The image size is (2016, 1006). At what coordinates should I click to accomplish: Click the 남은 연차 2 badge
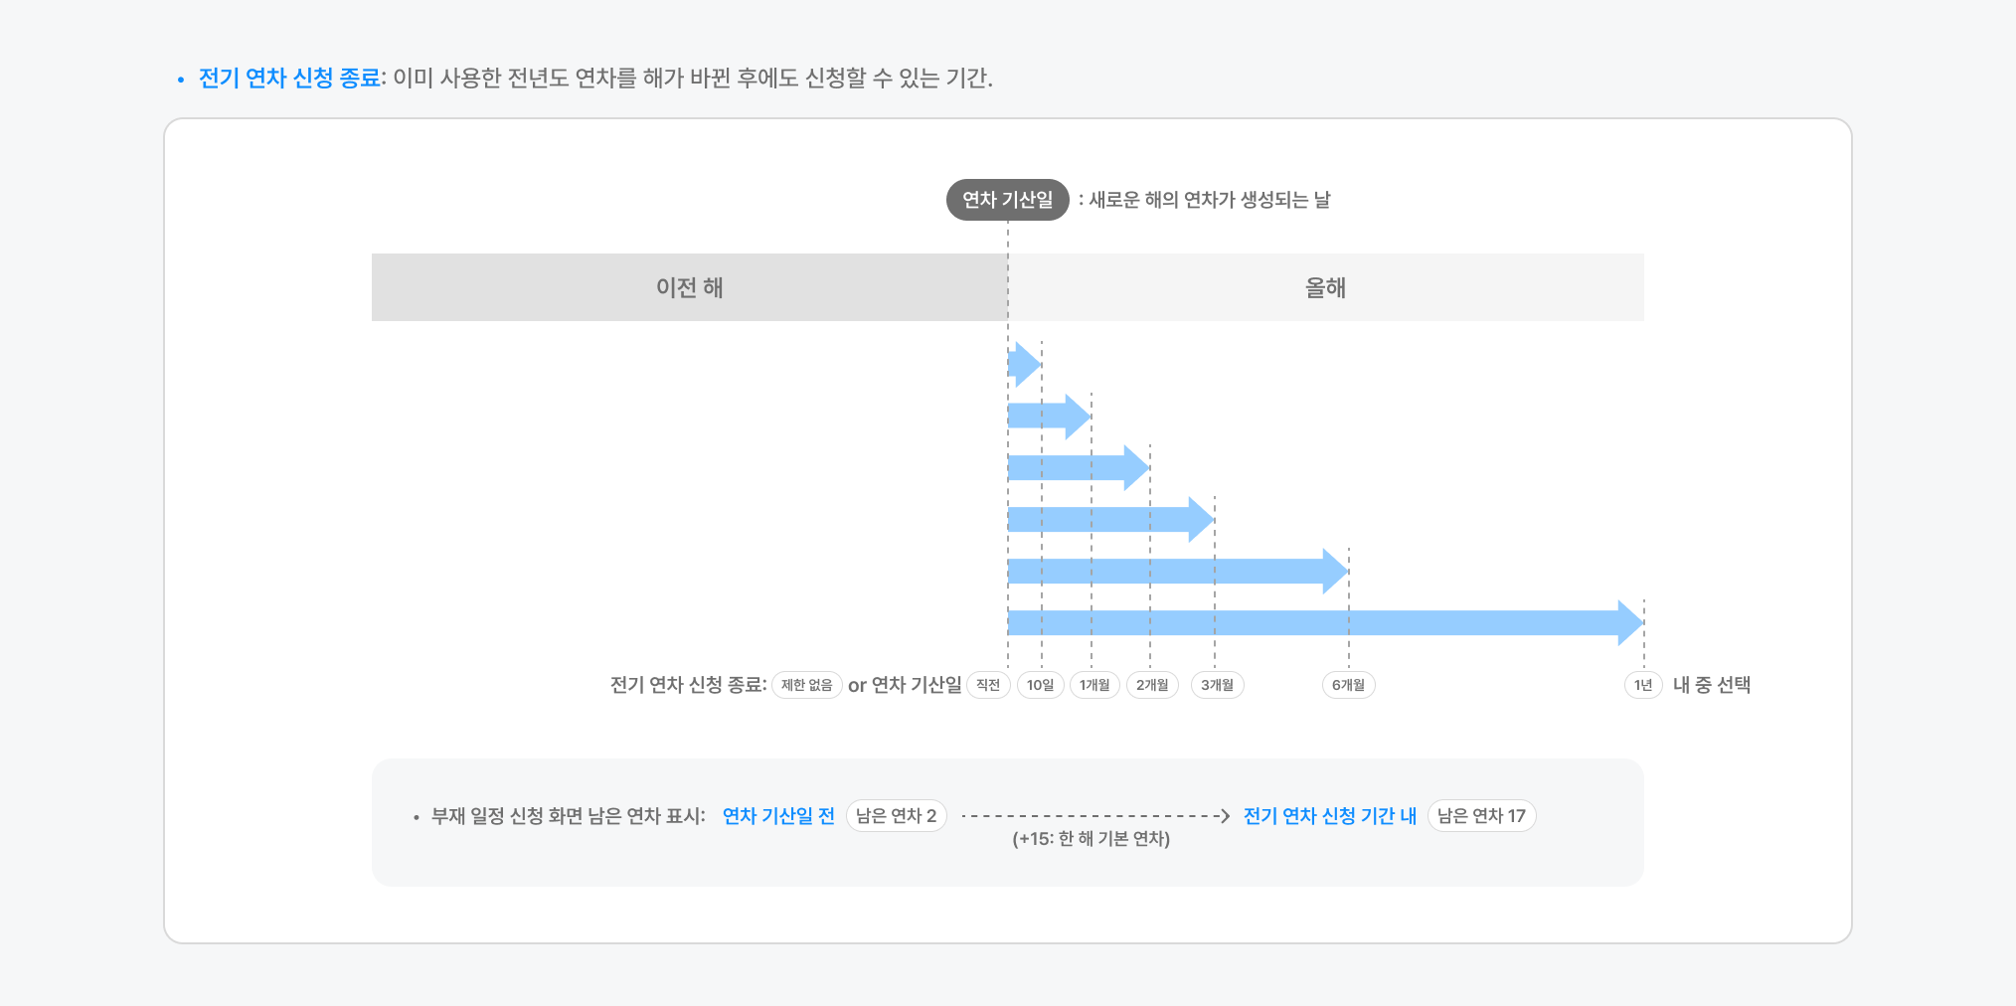coord(896,816)
